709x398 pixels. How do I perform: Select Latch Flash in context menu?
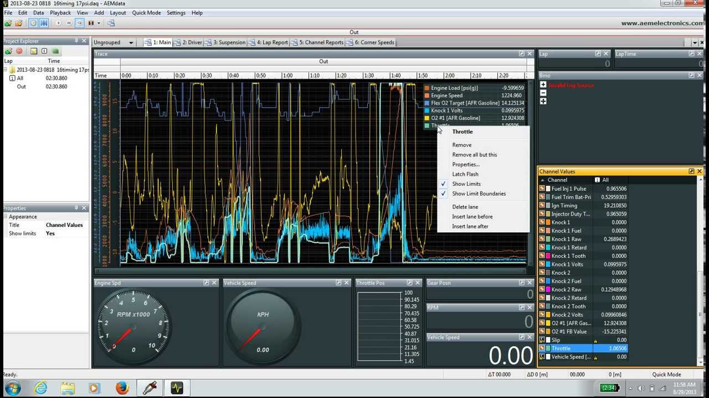pyautogui.click(x=465, y=174)
